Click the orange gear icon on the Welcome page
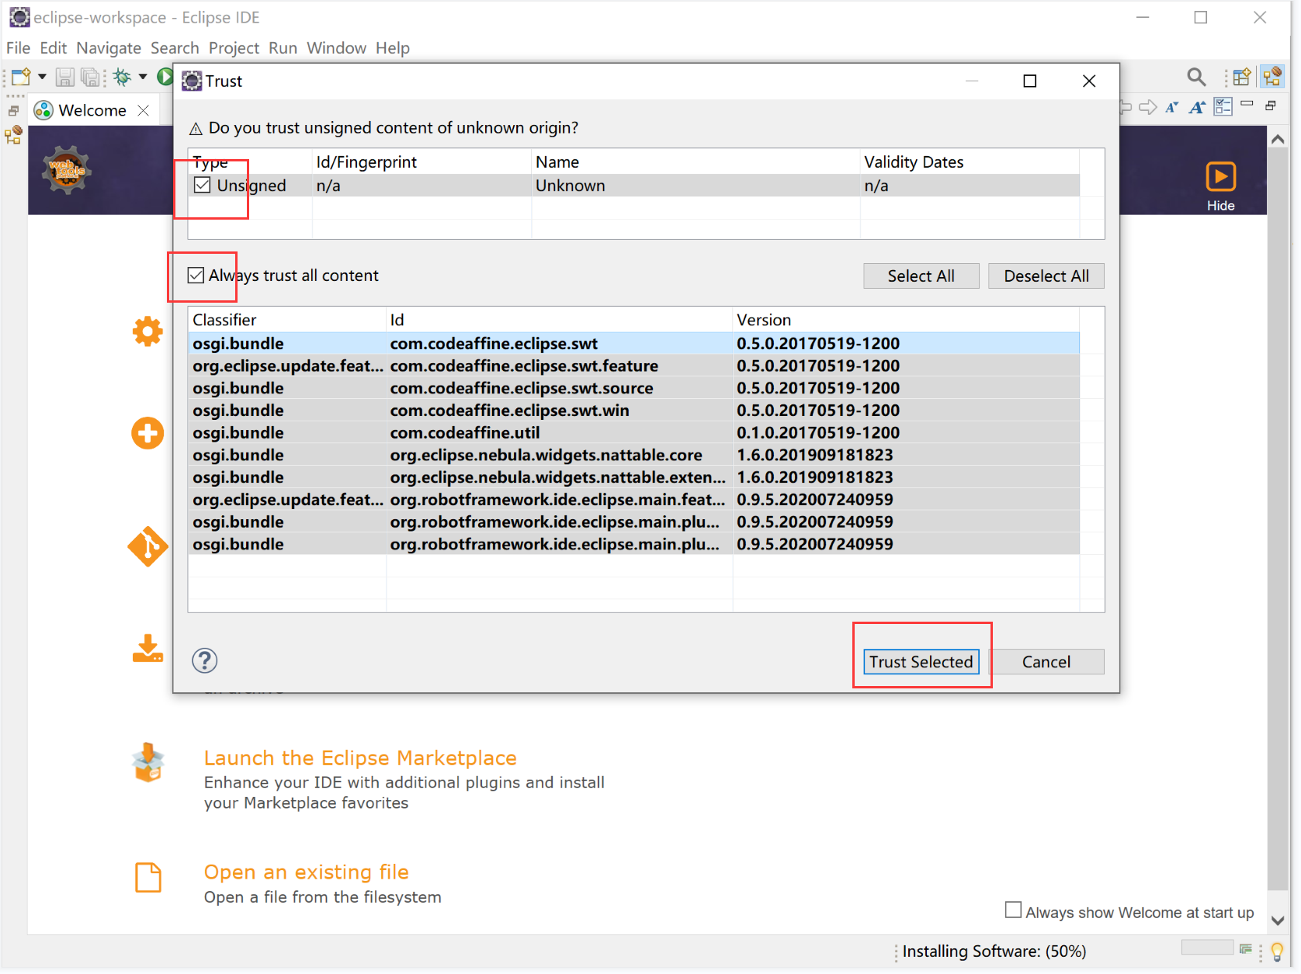The width and height of the screenshot is (1301, 974). point(147,331)
